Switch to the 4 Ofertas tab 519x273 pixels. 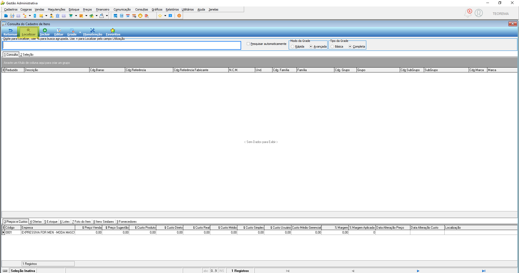pos(36,222)
